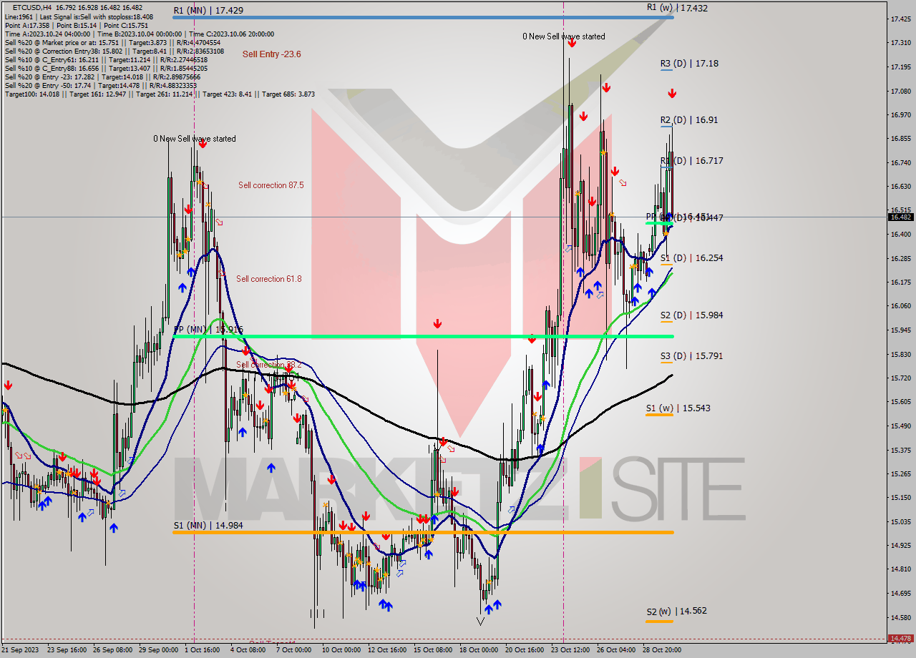Click the '7 Oct 00:00' date label
916x658 pixels.
(x=294, y=650)
